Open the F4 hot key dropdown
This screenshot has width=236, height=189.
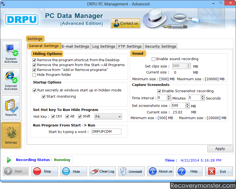pos(108,117)
